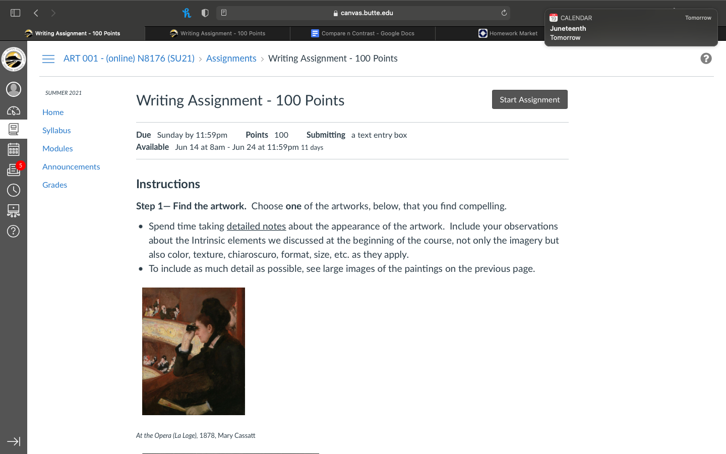Open the Grades course link
726x454 pixels.
[x=55, y=185]
